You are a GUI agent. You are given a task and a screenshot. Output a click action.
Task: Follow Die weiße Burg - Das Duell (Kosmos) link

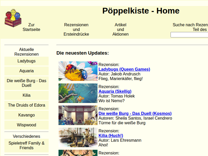[135, 114]
